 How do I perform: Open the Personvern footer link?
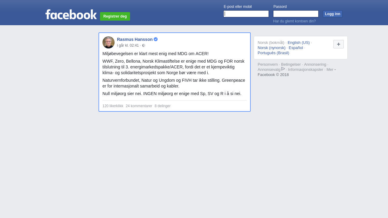(268, 64)
